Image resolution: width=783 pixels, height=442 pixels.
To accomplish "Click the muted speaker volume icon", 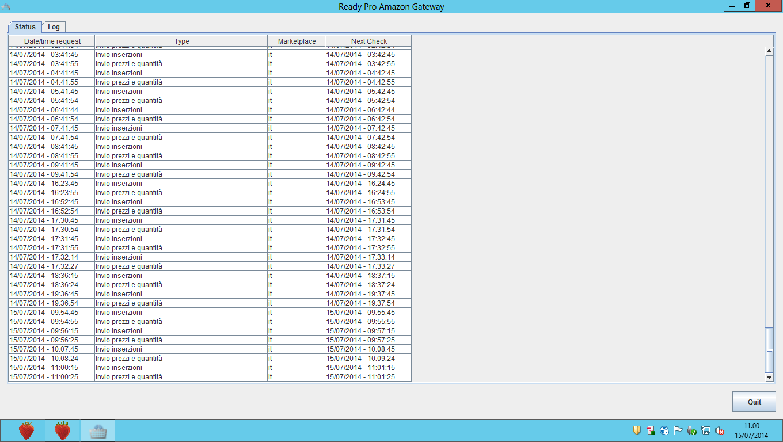I will click(x=720, y=430).
